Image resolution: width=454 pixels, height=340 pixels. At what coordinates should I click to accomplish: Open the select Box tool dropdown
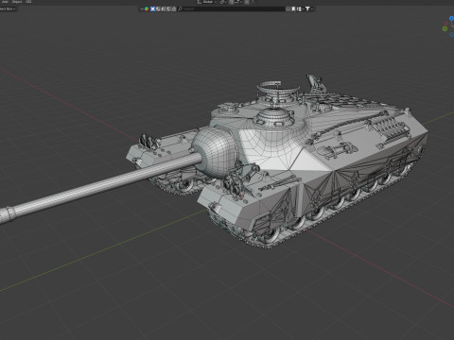8,8
